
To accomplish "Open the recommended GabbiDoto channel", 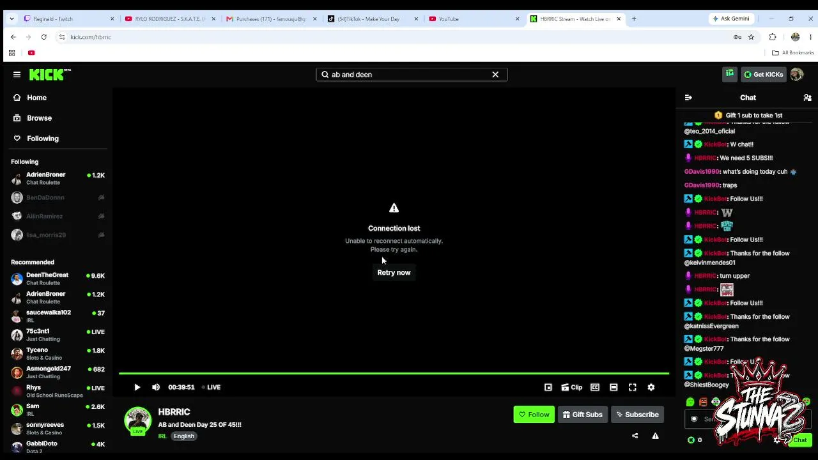I will 58,447.
